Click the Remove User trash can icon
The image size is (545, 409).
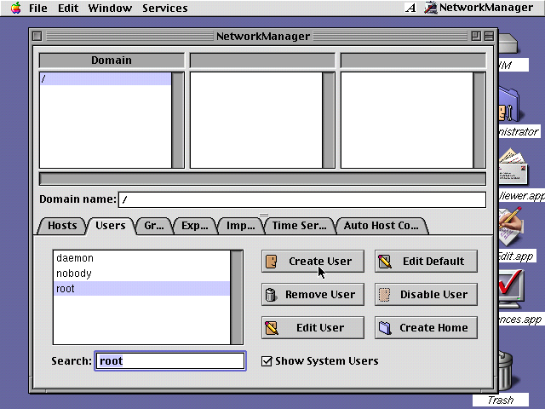coord(272,295)
